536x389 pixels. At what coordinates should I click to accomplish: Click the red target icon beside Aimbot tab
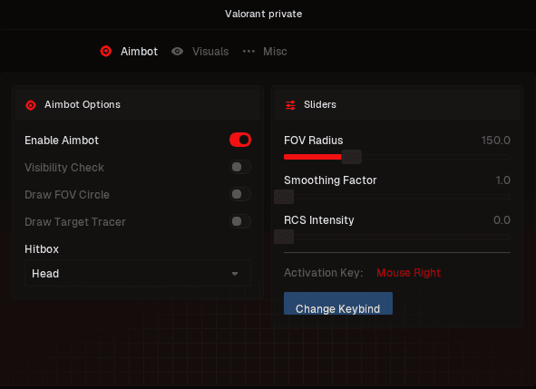pyautogui.click(x=105, y=52)
